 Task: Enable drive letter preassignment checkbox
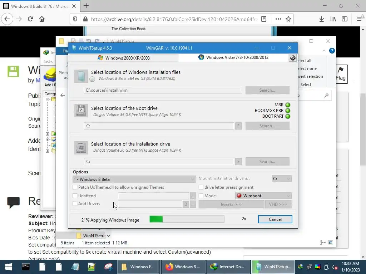click(201, 187)
